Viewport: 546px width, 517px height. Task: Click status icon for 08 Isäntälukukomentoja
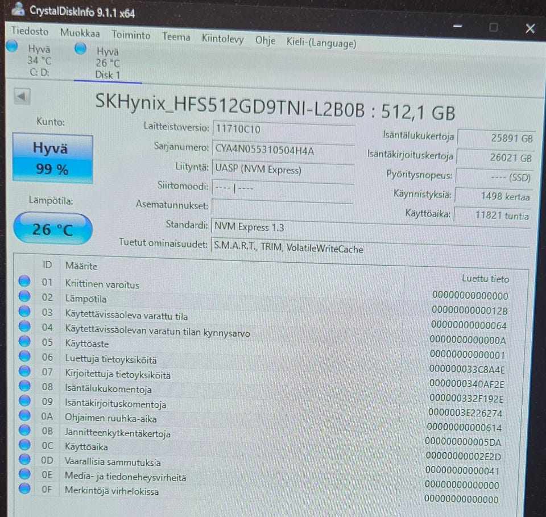[24, 386]
